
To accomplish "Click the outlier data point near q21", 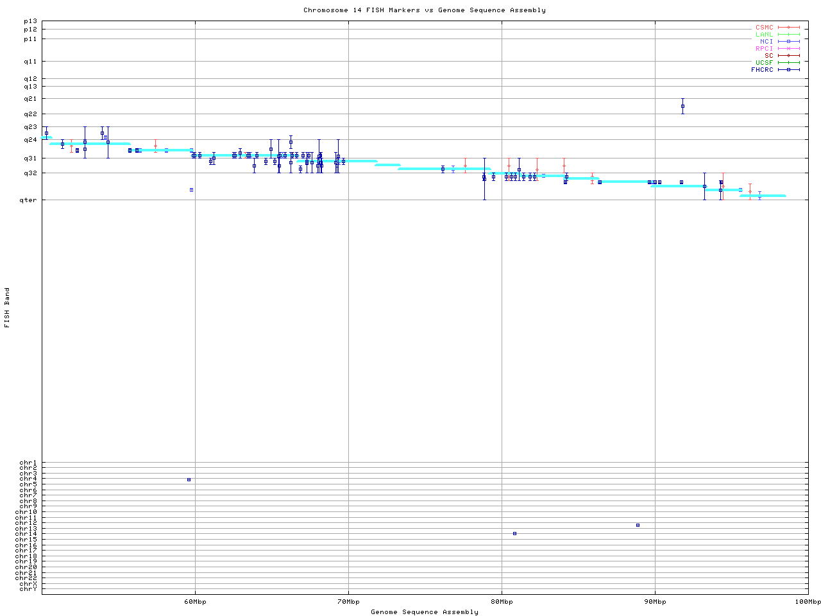I will click(682, 106).
